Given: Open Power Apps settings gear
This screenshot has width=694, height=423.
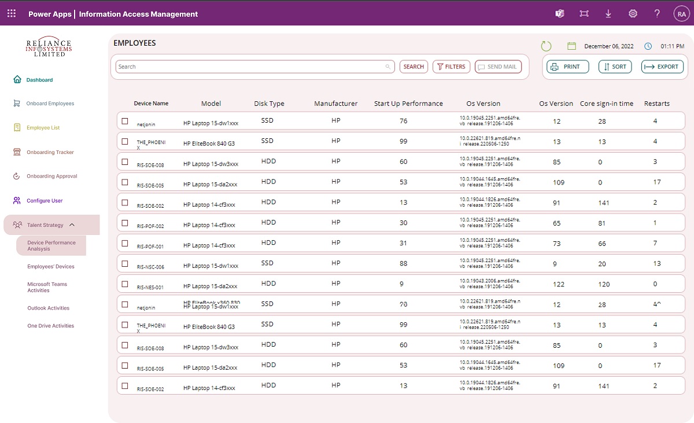Looking at the screenshot, I should click(x=633, y=13).
